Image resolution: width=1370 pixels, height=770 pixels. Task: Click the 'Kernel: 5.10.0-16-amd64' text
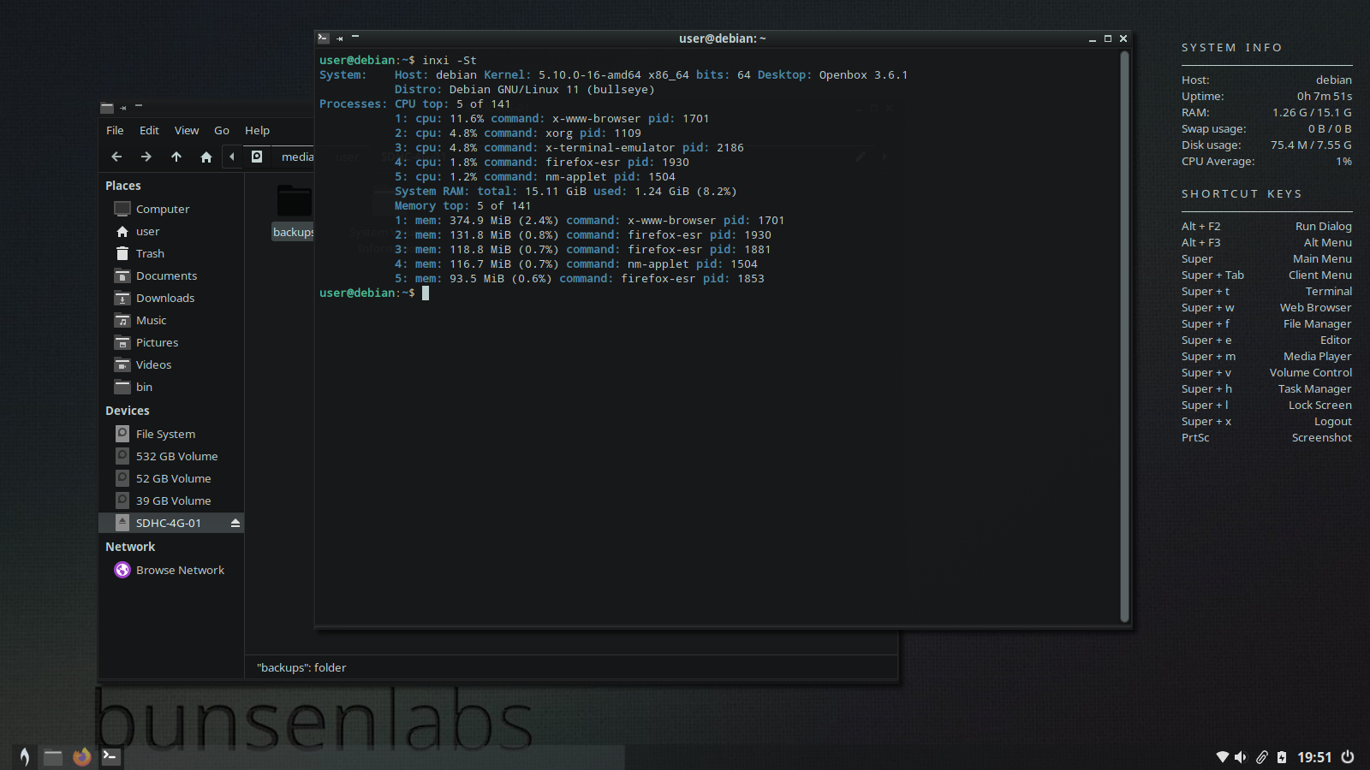click(x=563, y=74)
